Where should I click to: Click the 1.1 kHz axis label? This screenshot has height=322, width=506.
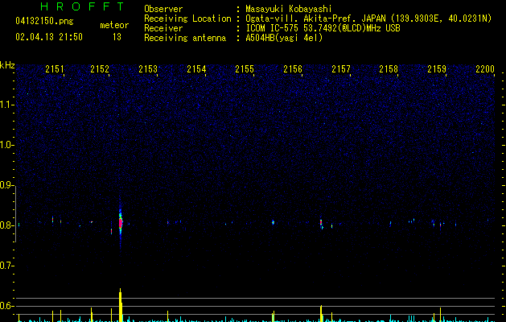[x=6, y=105]
